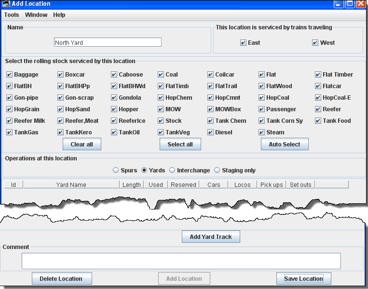Click in the Name text field
Image resolution: width=368 pixels, height=289 pixels.
coord(108,43)
